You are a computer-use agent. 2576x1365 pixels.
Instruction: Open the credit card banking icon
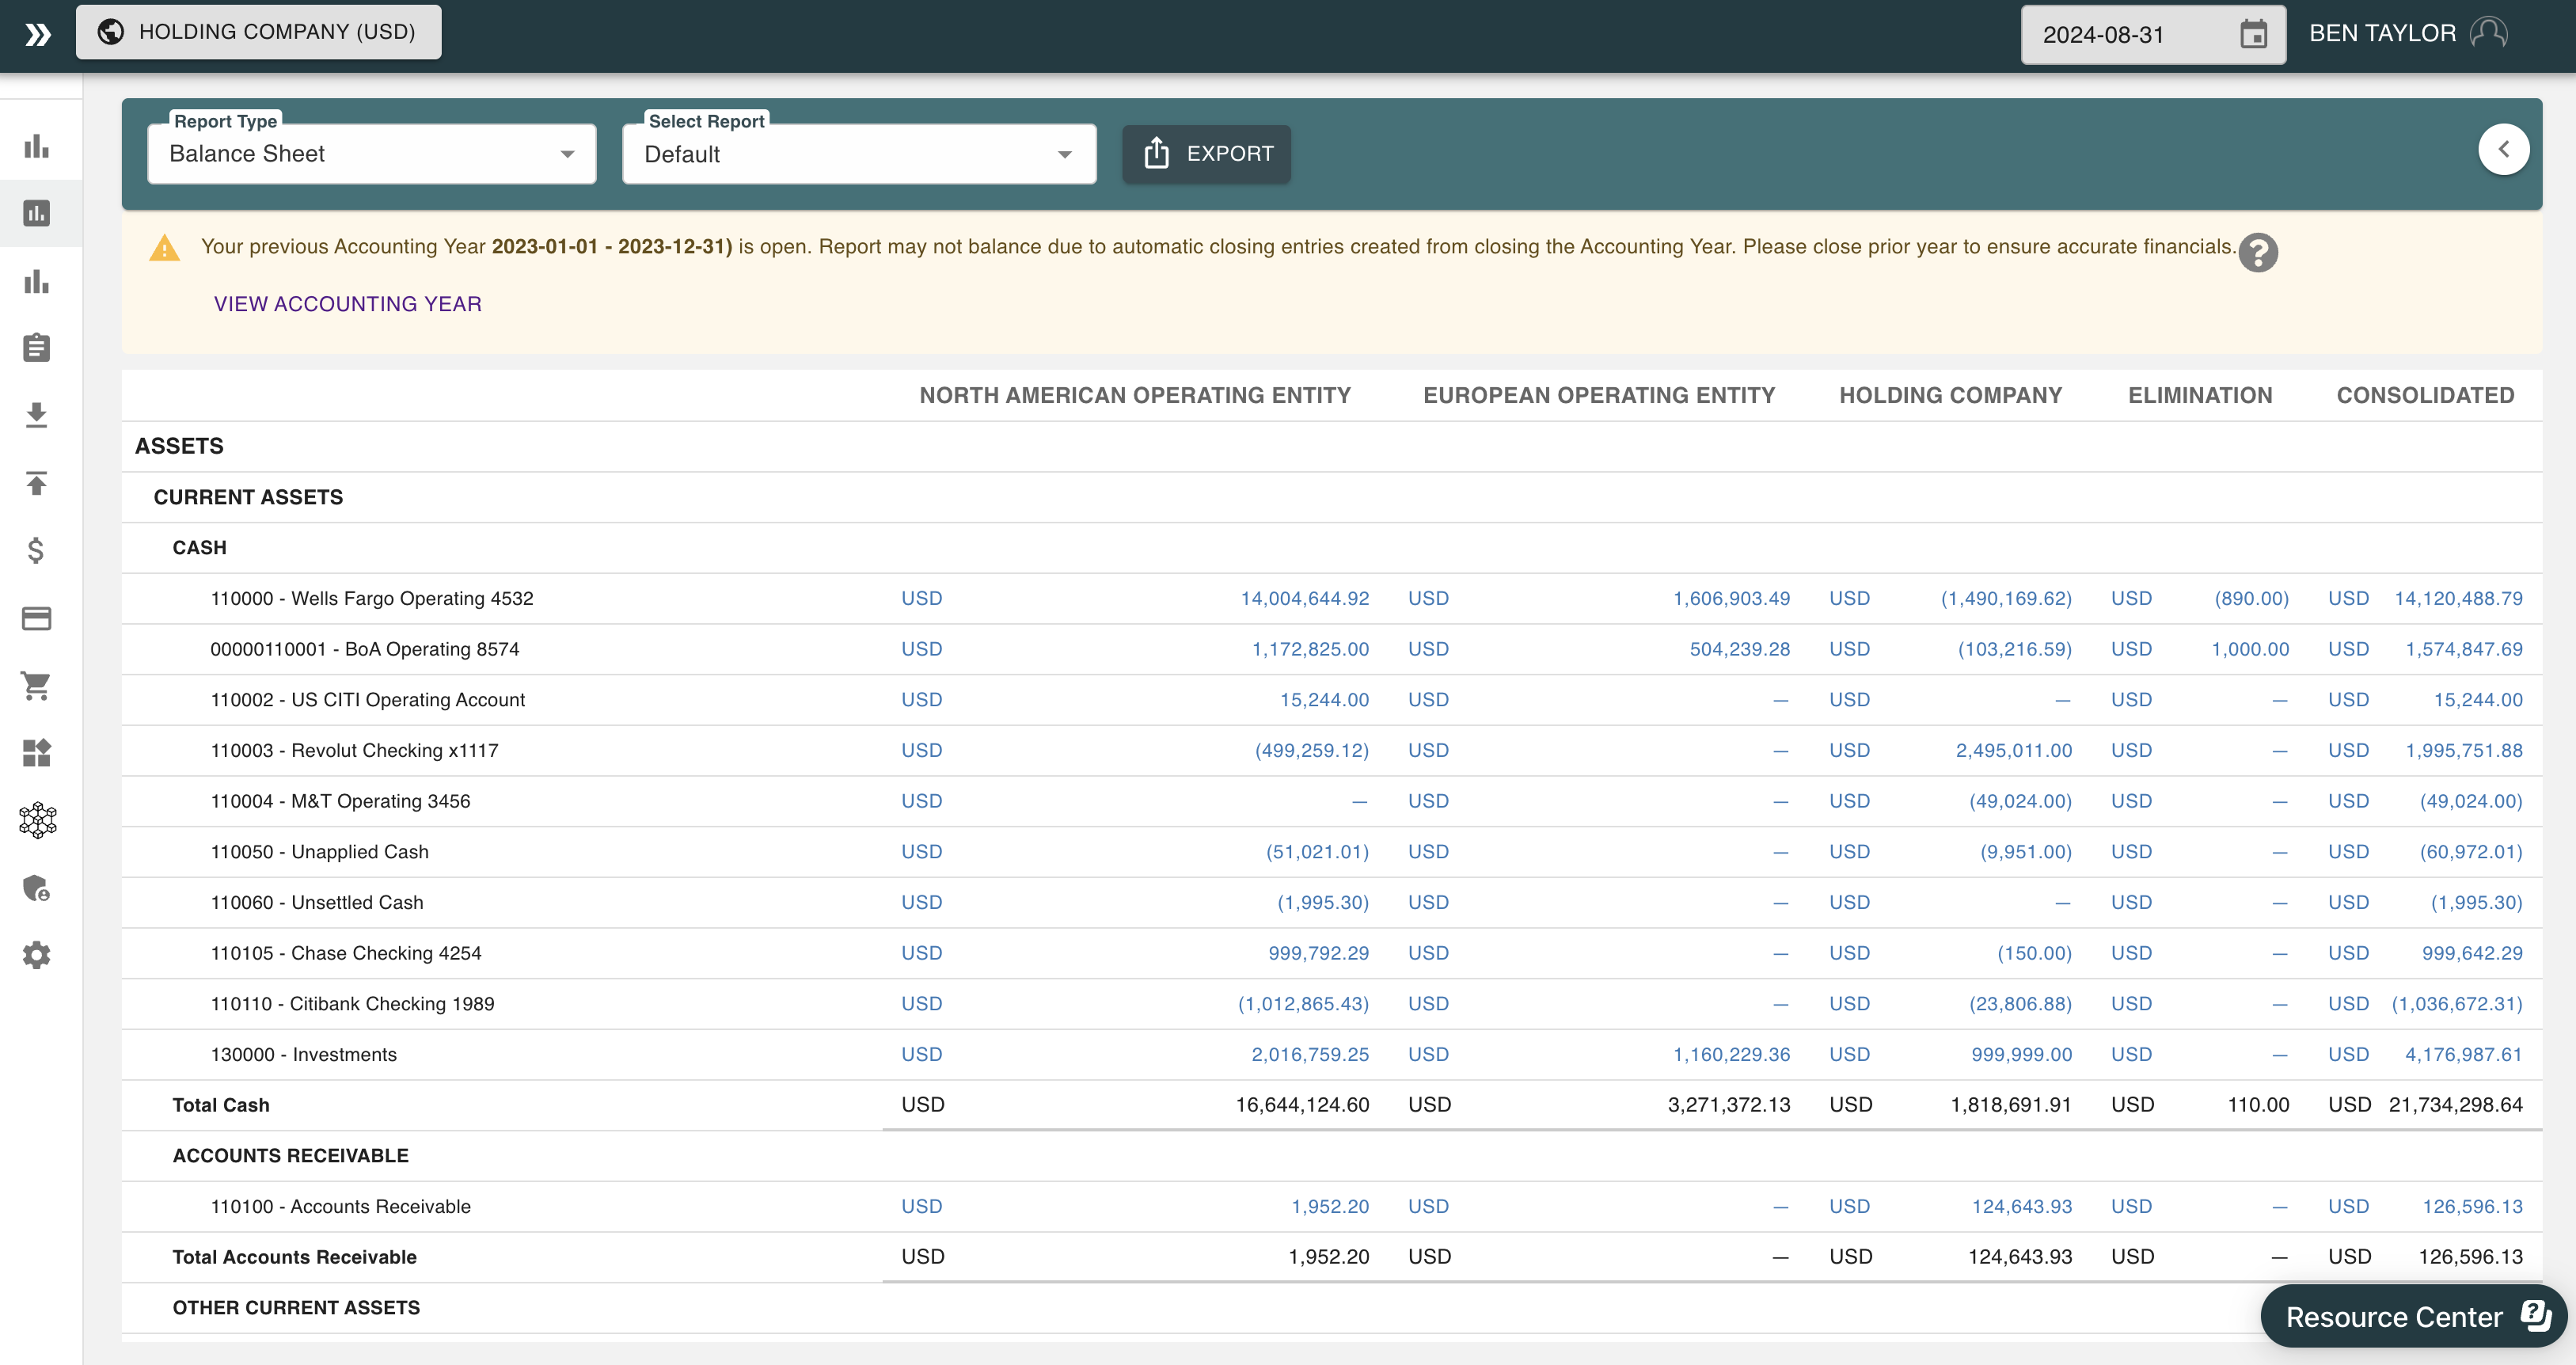click(x=37, y=618)
